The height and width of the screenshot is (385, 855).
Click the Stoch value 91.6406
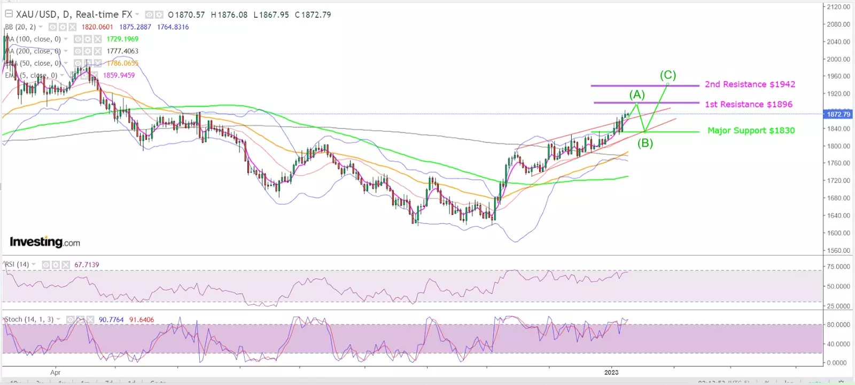(142, 320)
